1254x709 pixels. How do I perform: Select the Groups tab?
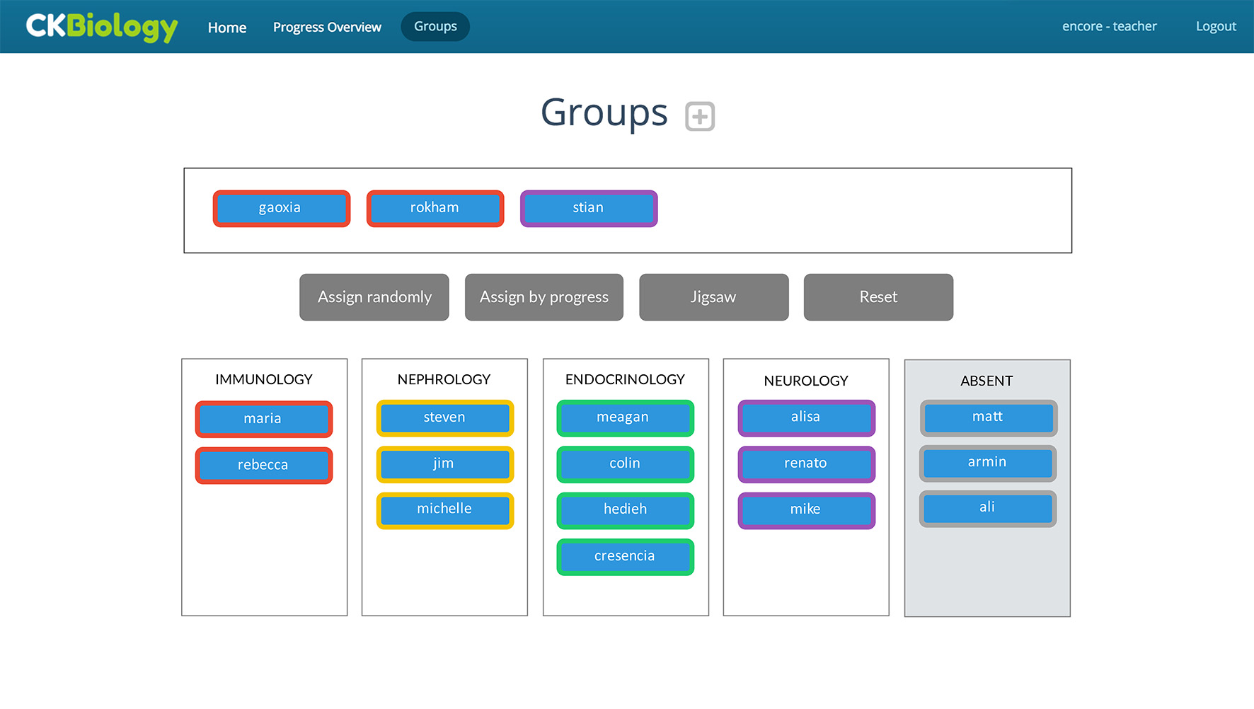point(435,27)
